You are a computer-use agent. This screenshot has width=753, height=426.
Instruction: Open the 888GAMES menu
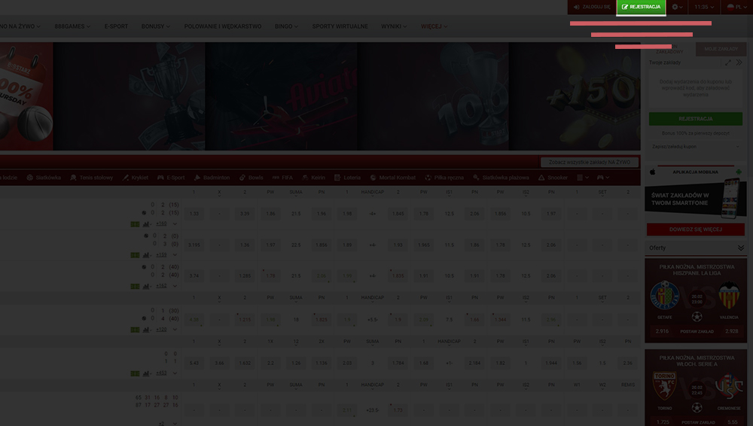pyautogui.click(x=72, y=26)
